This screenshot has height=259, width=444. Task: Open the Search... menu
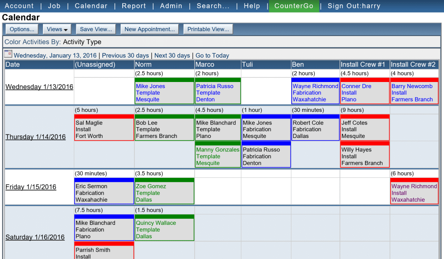point(213,6)
